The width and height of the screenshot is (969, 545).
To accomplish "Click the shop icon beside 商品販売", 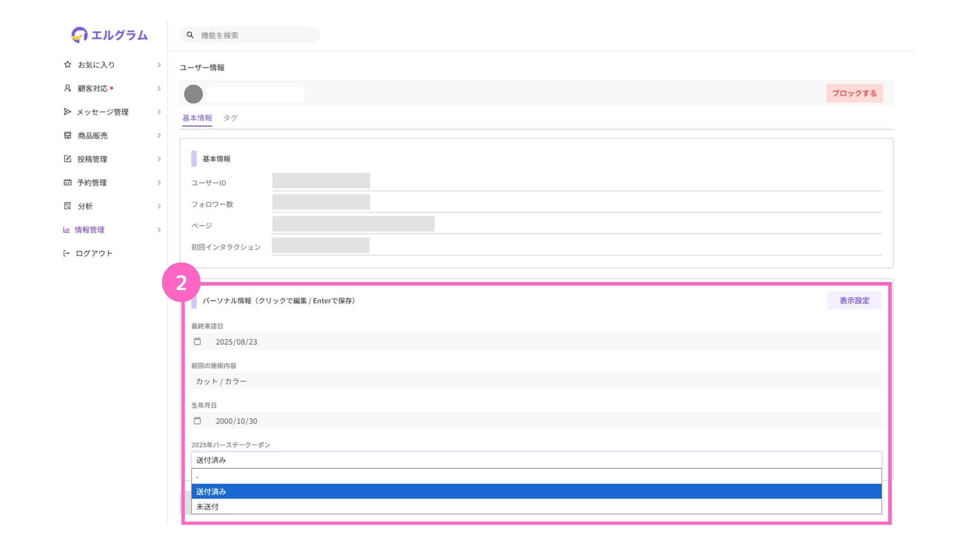I will (68, 135).
